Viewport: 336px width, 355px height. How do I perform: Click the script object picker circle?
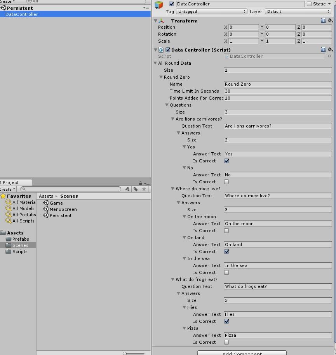pyautogui.click(x=329, y=56)
